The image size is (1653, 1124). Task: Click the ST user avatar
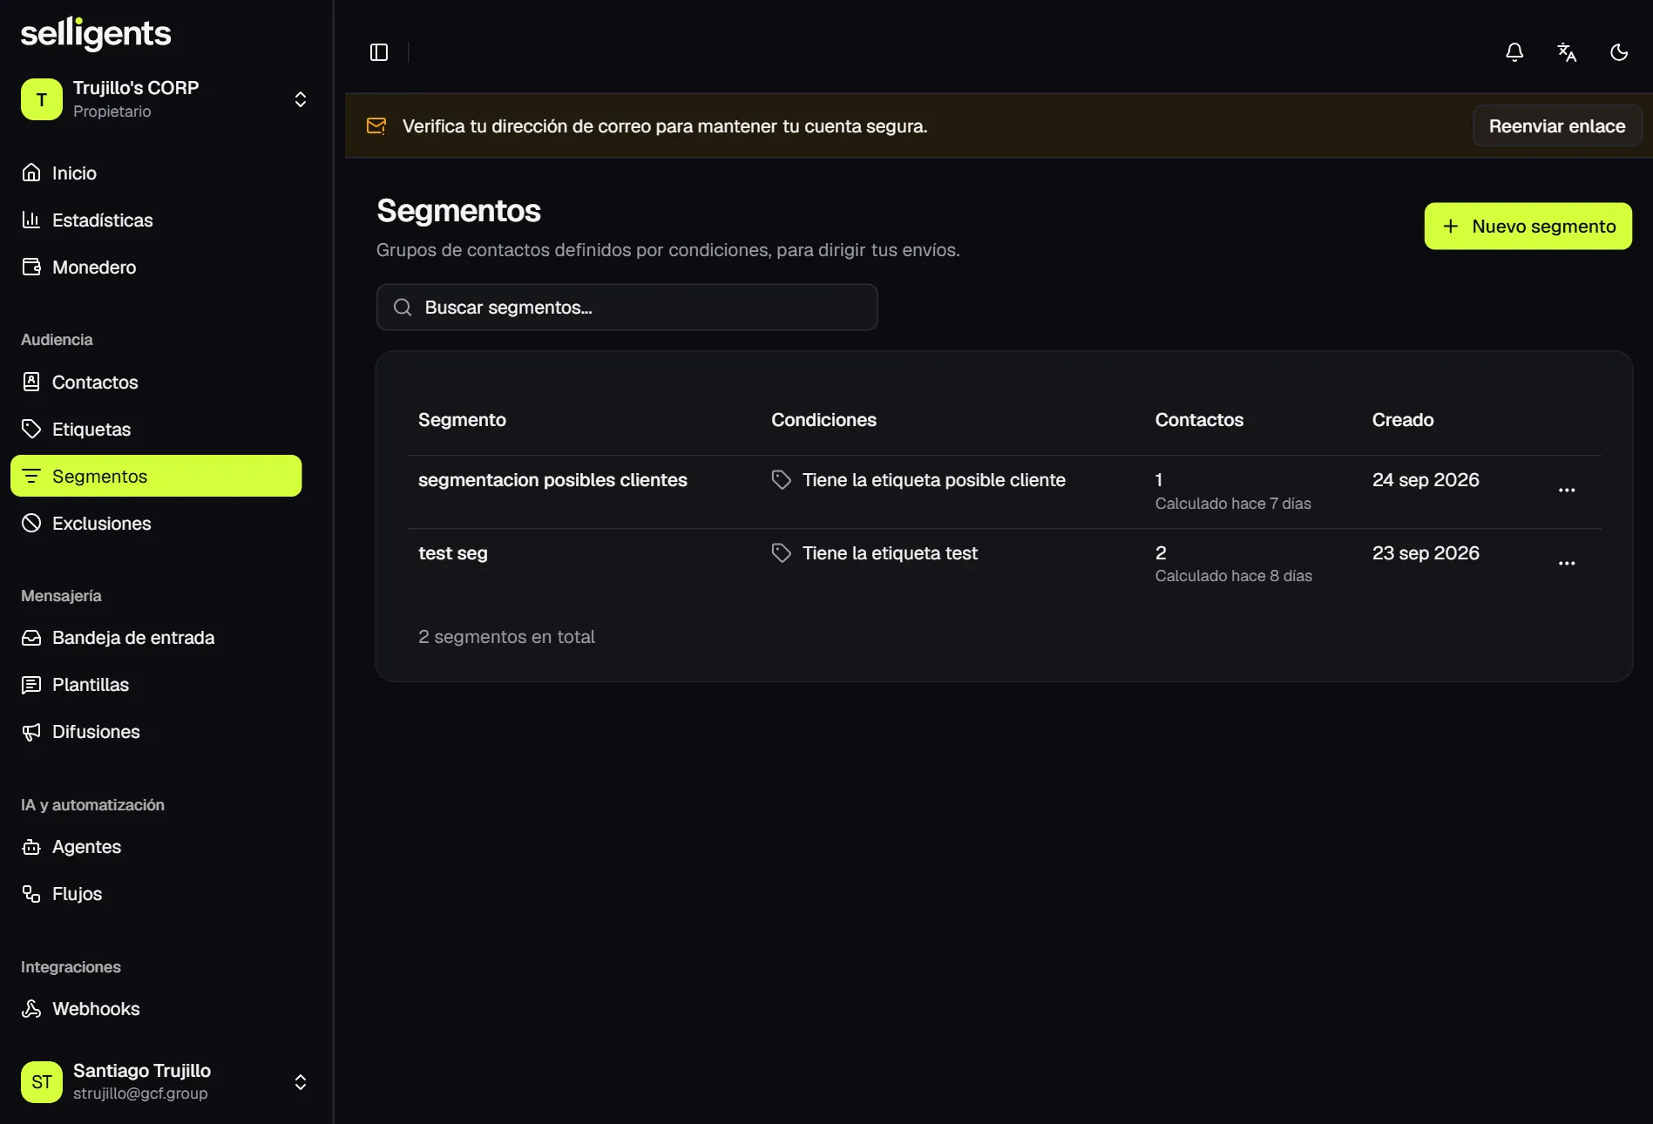tap(42, 1082)
